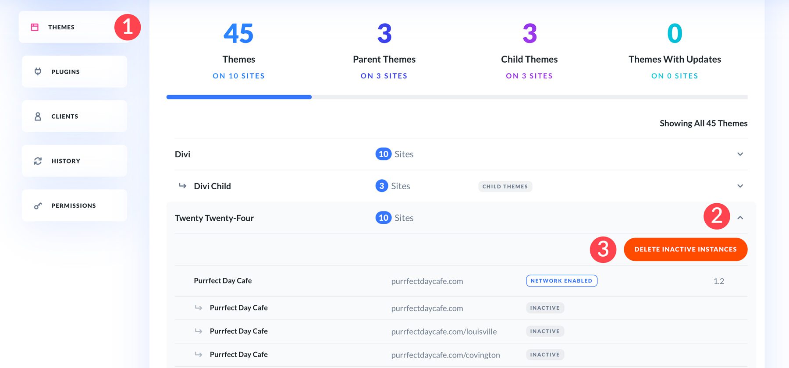Viewport: 789px width, 368px height.
Task: Click the Network Enabled badge
Action: tap(562, 281)
